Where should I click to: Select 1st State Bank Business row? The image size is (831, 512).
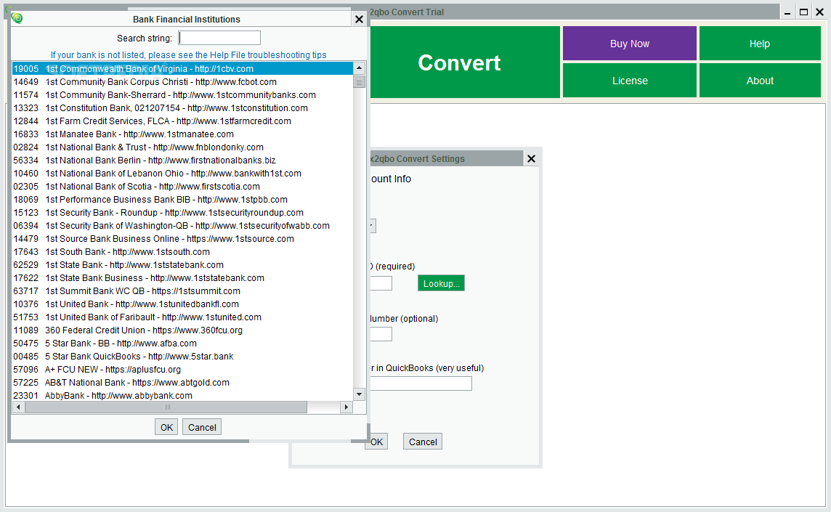coord(182,277)
